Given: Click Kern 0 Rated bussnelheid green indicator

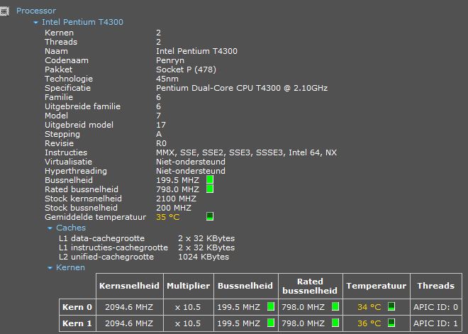Looking at the screenshot, I should (335, 306).
